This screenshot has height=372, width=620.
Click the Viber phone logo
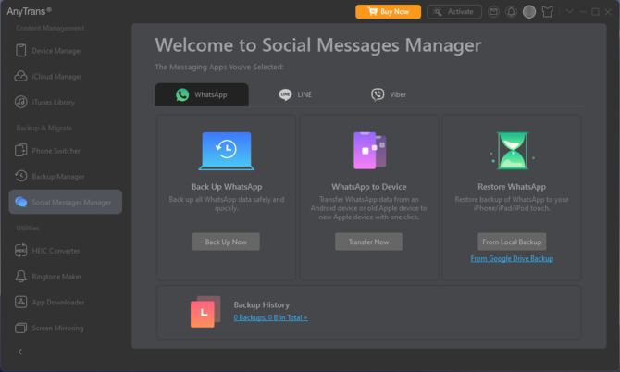(378, 94)
